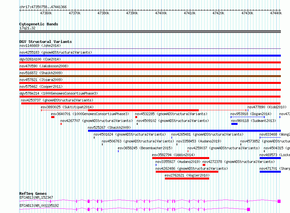
Task: Click nsv953918 (Dogan2014) label
Action: pyautogui.click(x=251, y=114)
